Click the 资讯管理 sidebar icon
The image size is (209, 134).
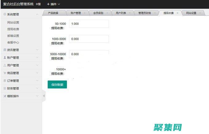5,50
